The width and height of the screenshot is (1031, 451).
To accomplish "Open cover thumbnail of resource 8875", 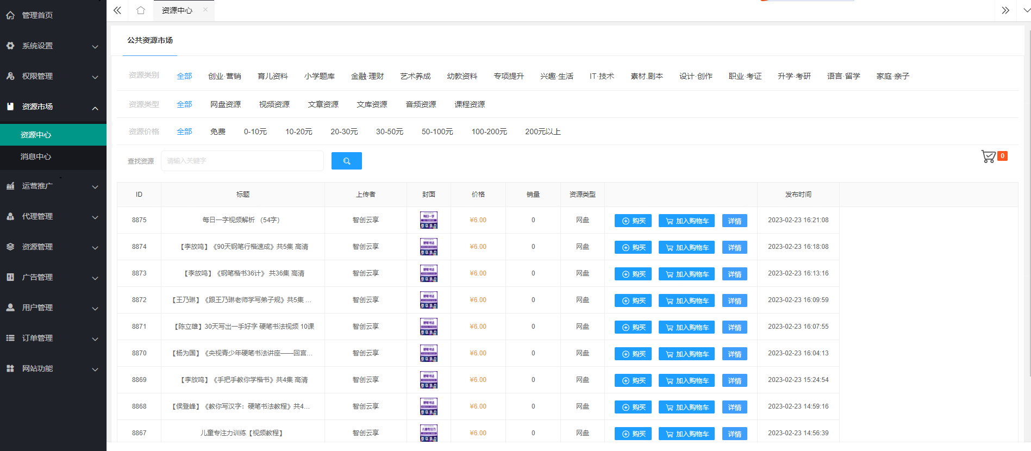I will (x=429, y=220).
